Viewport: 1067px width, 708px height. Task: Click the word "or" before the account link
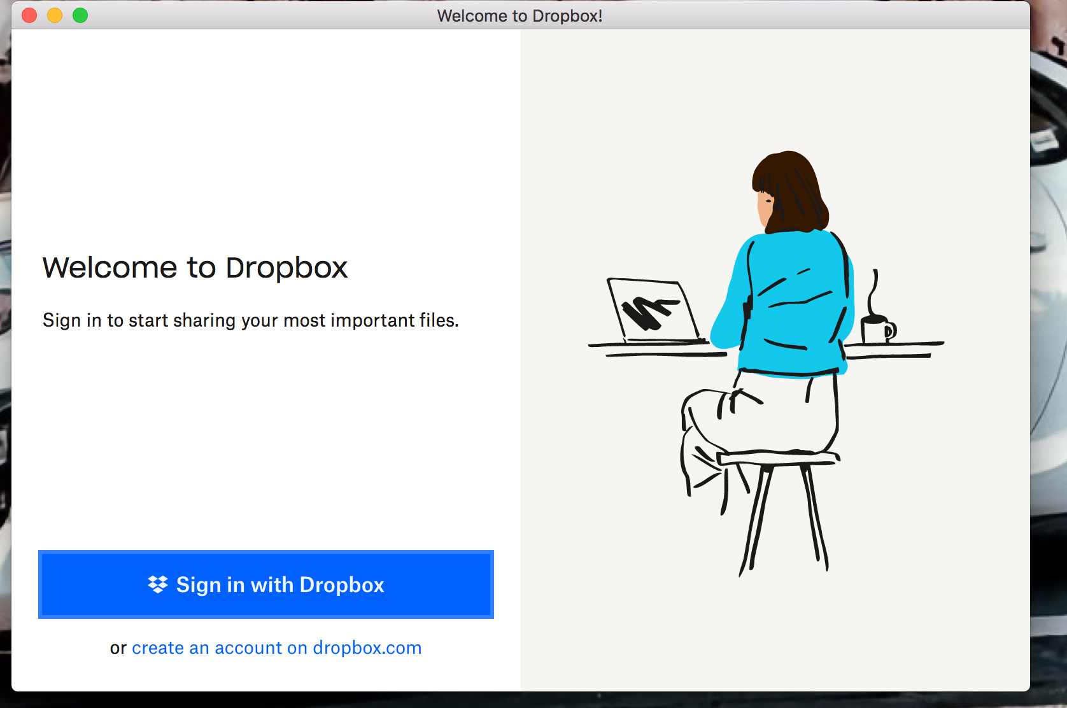[x=118, y=648]
